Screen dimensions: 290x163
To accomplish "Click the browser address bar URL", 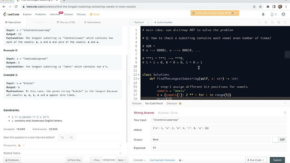I will [x=81, y=7].
